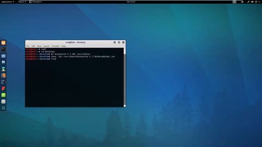262x147 pixels.
Task: Open the Places menu
Action: click(x=22, y=2)
